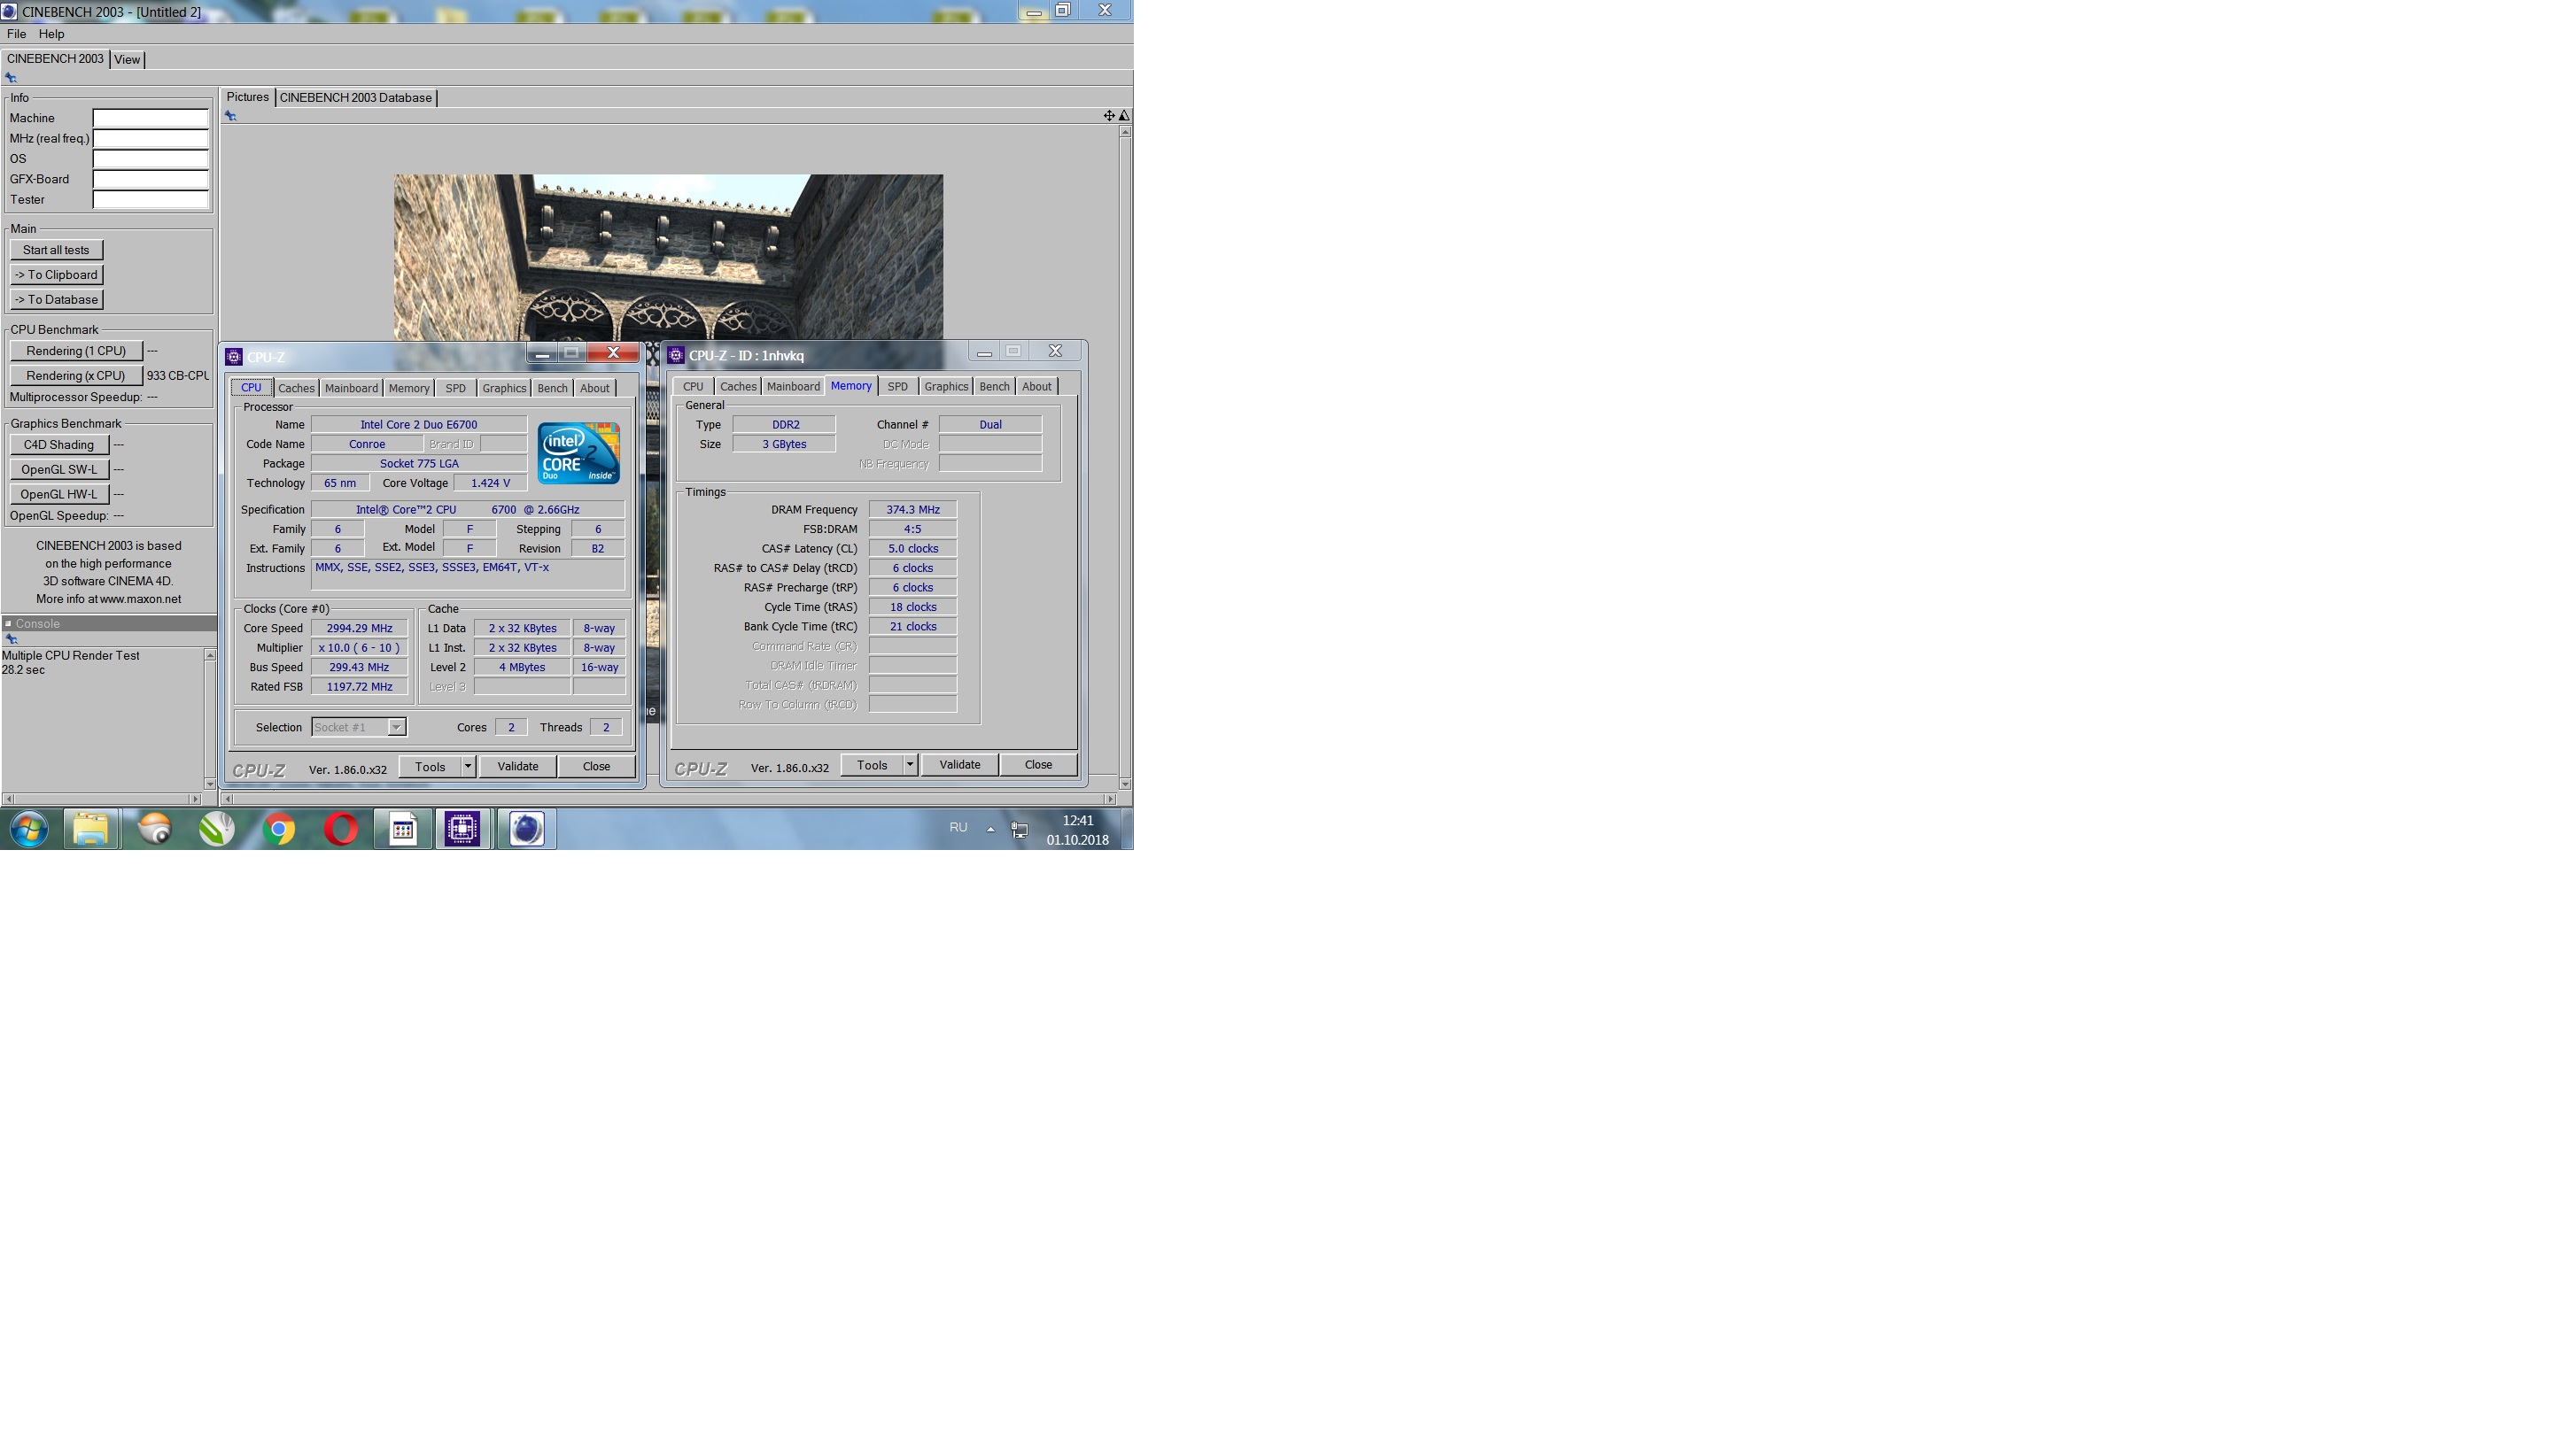Image resolution: width=2576 pixels, height=1445 pixels.
Task: Click CPU-Z window title icon
Action: [234, 357]
